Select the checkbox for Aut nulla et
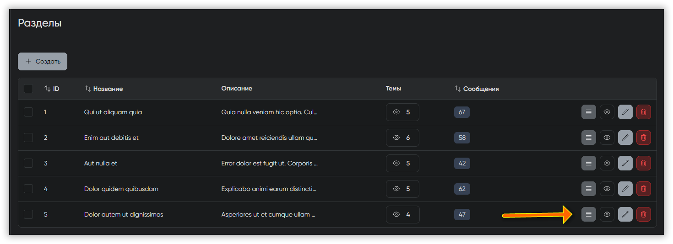 (x=28, y=163)
